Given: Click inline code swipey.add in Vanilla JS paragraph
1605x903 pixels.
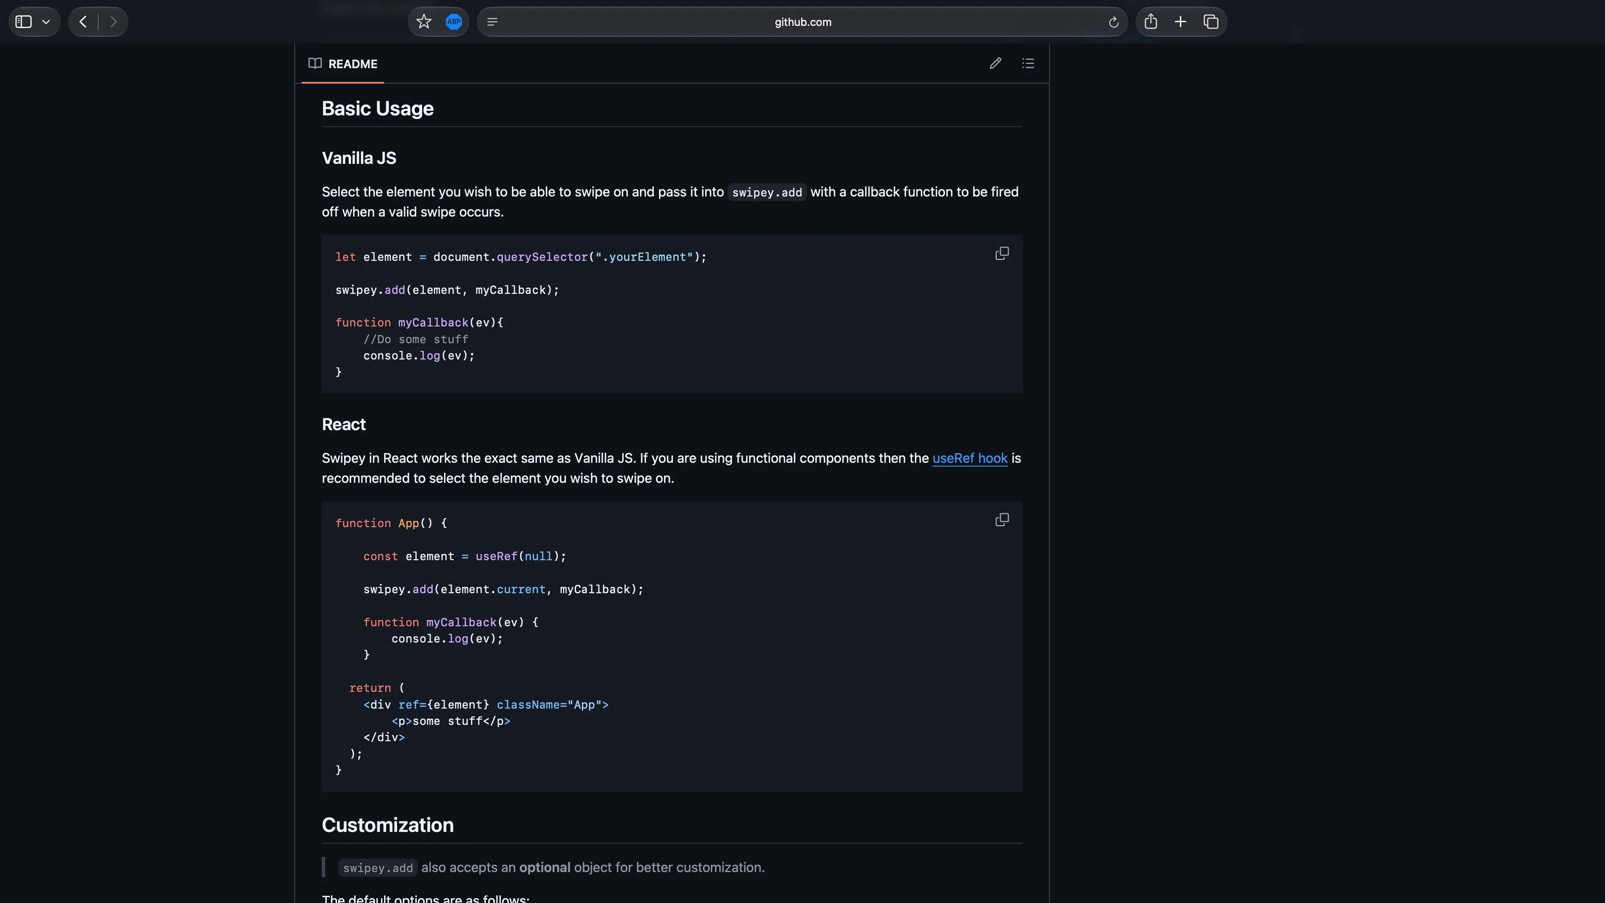Looking at the screenshot, I should (767, 193).
